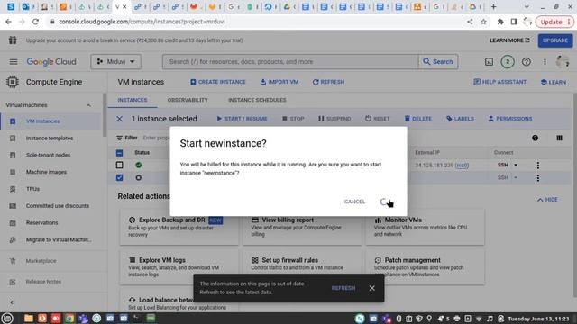This screenshot has width=577, height=324.
Task: Click the browser address bar URL
Action: (142, 22)
